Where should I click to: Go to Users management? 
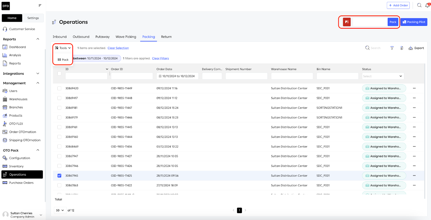pos(10,91)
